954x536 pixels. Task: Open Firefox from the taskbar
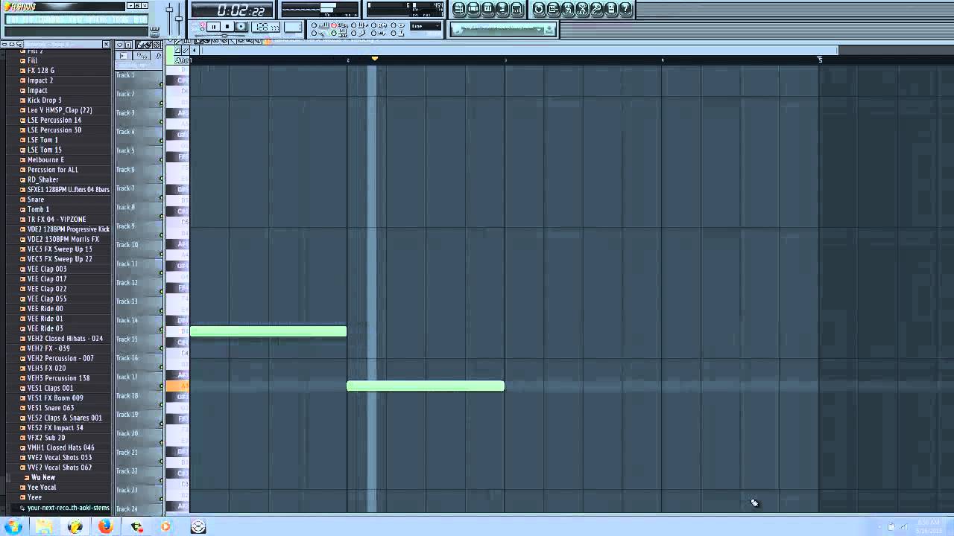tap(105, 526)
